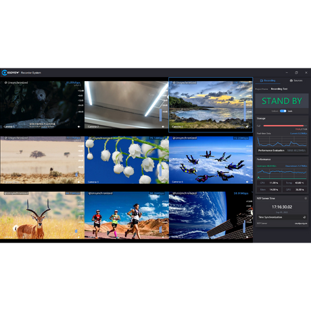Open NTP Server Time settings gear

[306, 198]
